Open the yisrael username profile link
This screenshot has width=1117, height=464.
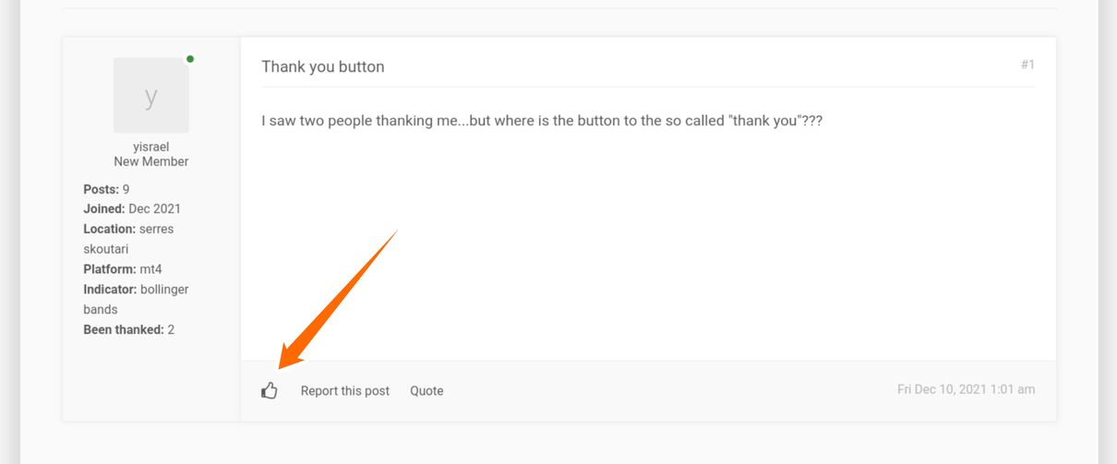(151, 147)
